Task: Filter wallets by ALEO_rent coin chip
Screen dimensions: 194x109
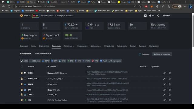Action: (35, 61)
